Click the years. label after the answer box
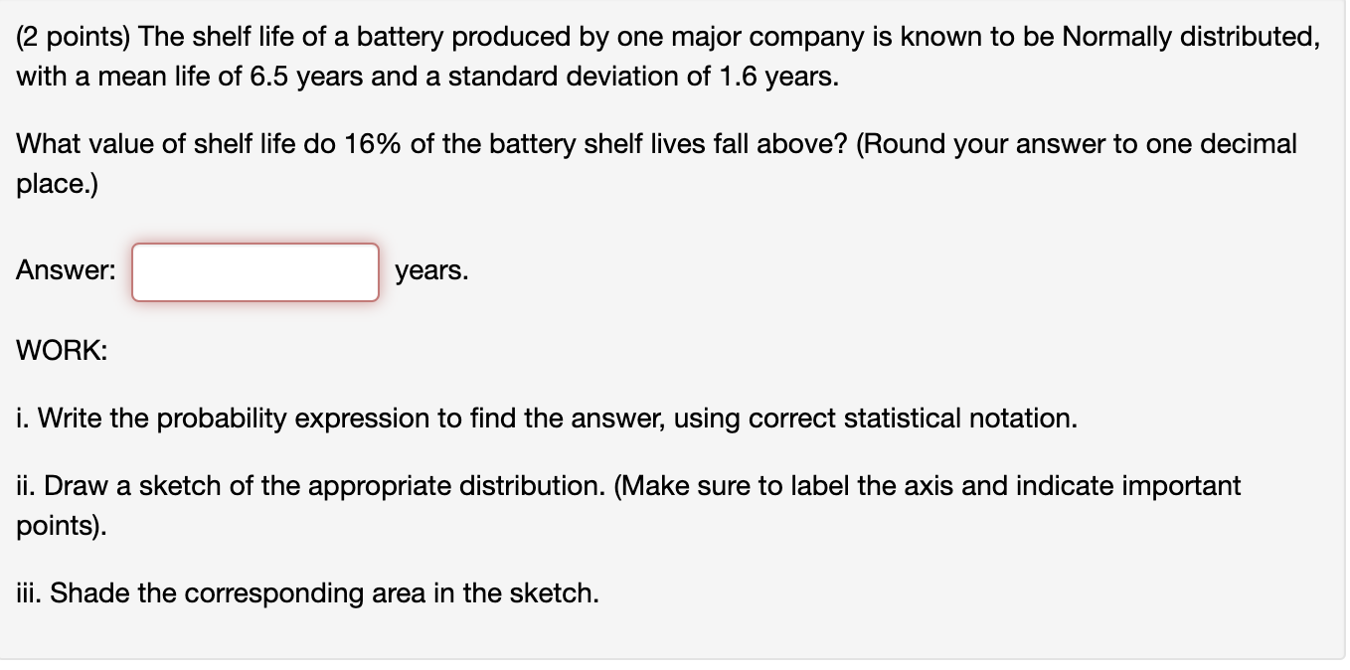This screenshot has height=670, width=1350. click(431, 269)
